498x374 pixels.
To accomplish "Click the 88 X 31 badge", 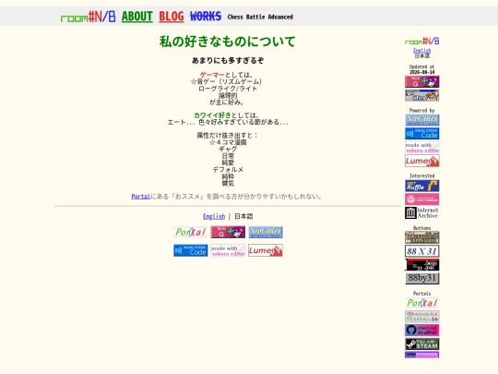I will (421, 251).
